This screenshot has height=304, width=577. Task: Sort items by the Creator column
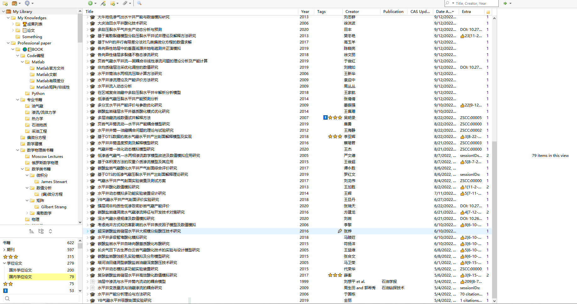click(x=361, y=11)
